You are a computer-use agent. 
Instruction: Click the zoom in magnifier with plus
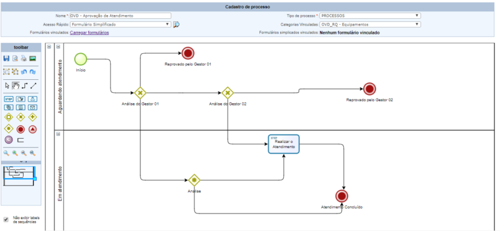tap(15, 153)
